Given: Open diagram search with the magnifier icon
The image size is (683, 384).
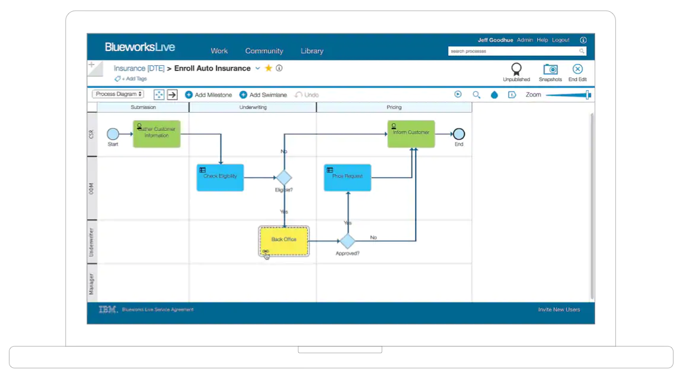Looking at the screenshot, I should 476,94.
